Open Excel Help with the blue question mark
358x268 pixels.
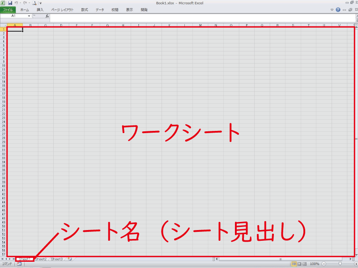tap(338, 9)
